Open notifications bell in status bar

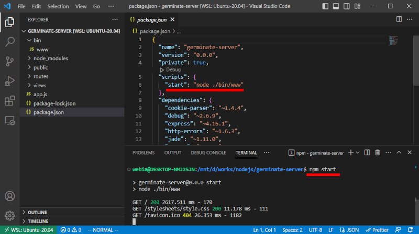tap(411, 230)
